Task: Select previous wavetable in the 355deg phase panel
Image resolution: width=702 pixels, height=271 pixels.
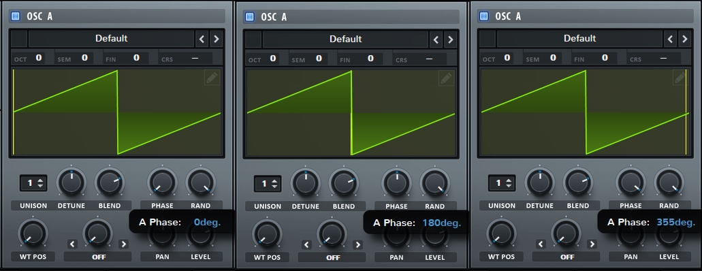Action: point(670,39)
